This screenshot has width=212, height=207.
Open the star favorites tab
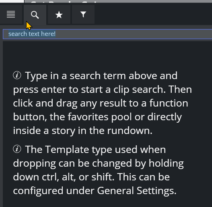click(x=59, y=15)
